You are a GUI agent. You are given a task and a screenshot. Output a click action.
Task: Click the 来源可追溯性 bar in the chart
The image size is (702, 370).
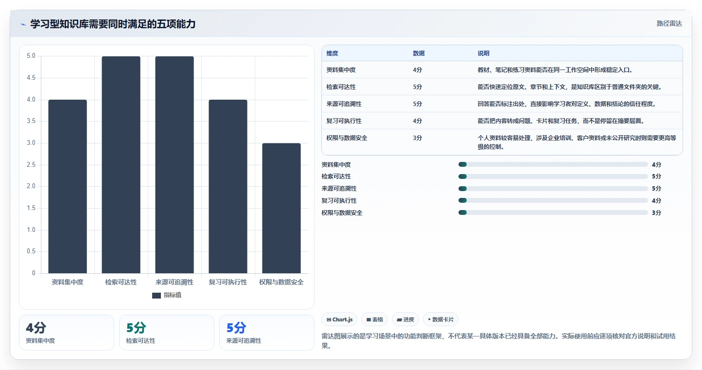click(175, 165)
